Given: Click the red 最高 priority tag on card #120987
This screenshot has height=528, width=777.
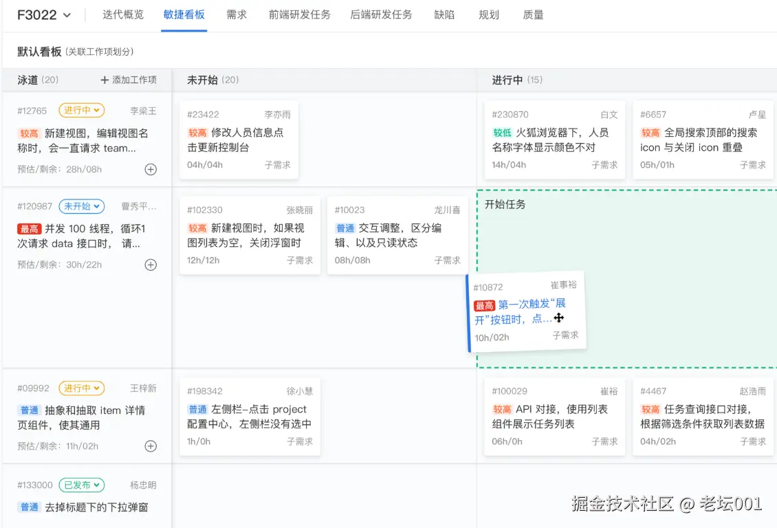Looking at the screenshot, I should tap(28, 229).
